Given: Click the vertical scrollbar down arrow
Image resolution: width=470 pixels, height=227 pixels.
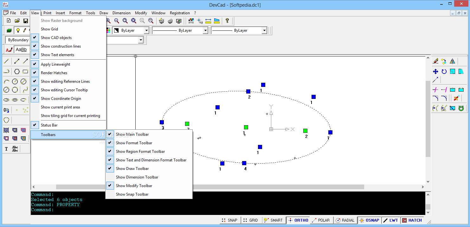Looking at the screenshot, I should [x=428, y=182].
